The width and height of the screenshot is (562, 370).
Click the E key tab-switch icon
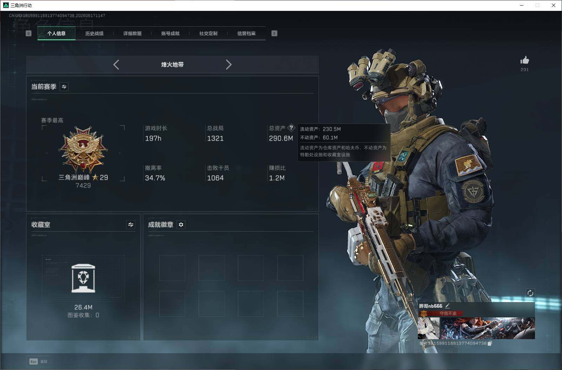[x=274, y=33]
